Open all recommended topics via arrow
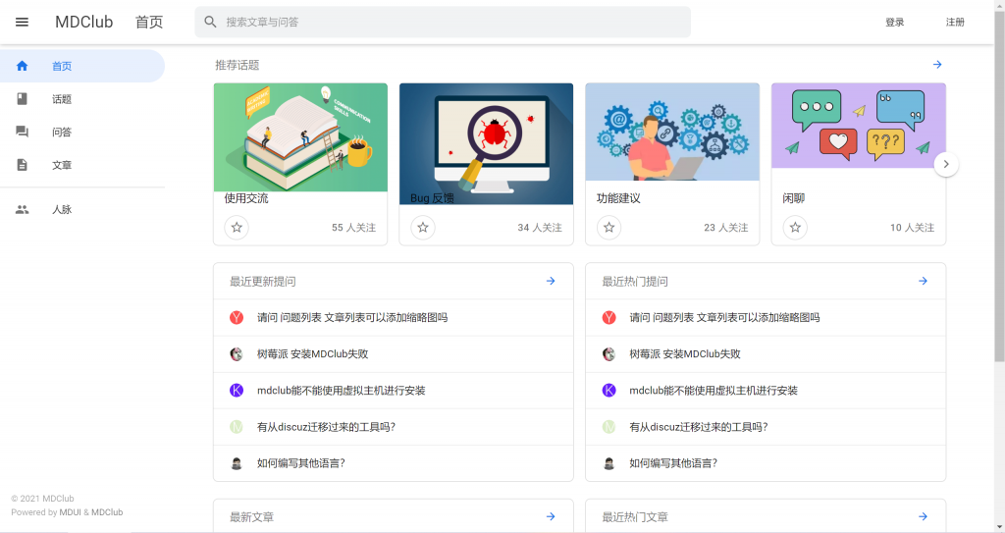Image resolution: width=1005 pixels, height=533 pixels. point(937,65)
